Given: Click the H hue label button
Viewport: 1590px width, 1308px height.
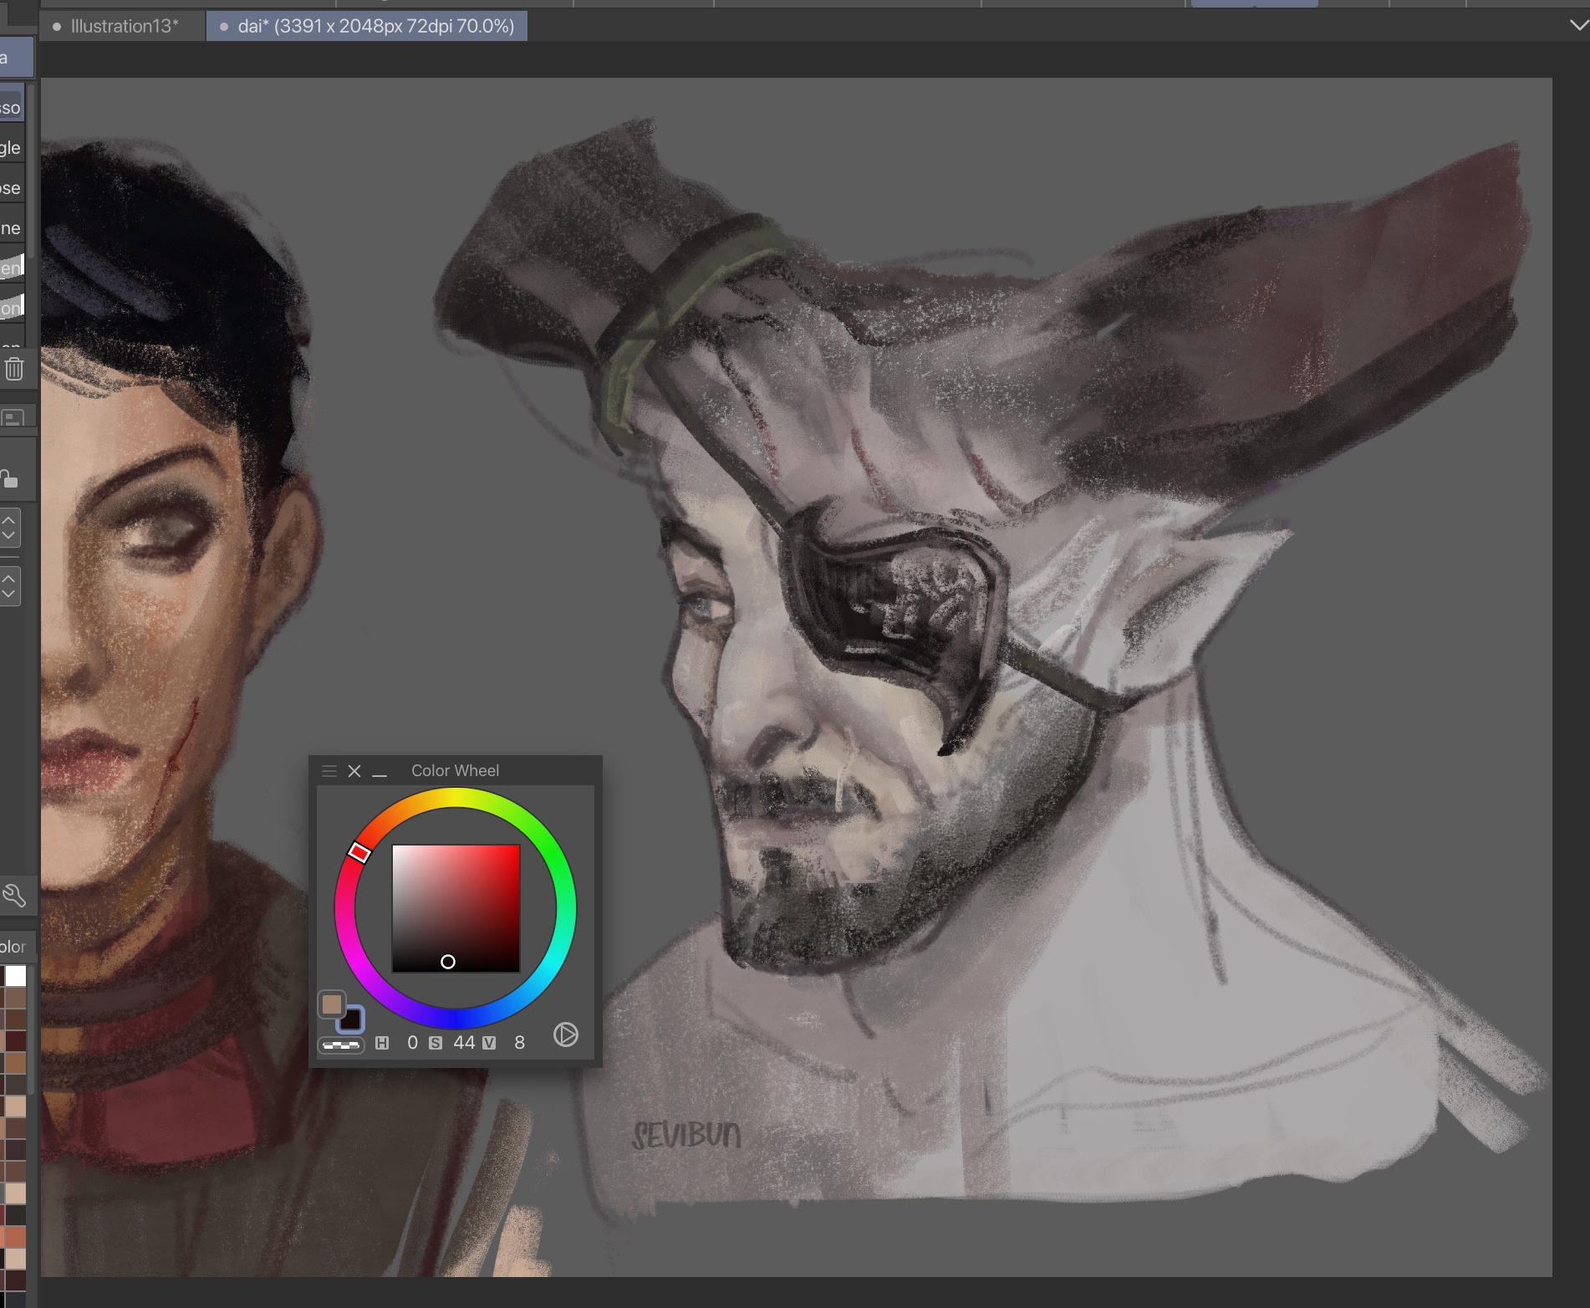Looking at the screenshot, I should pos(382,1043).
